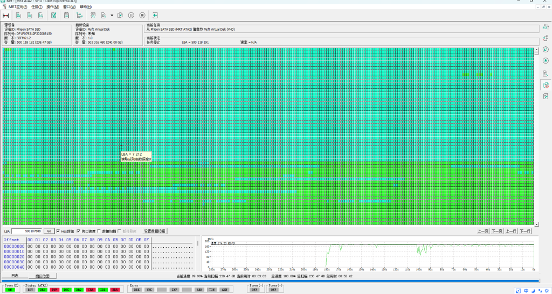552x294 pixels.
Task: Click the eject triangle icon in right sidebar
Action: pyautogui.click(x=546, y=60)
